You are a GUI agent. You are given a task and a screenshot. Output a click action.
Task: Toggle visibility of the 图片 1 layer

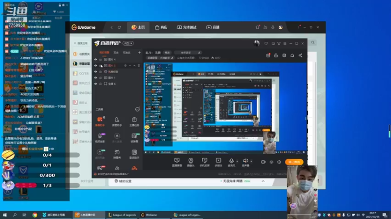tap(95, 78)
